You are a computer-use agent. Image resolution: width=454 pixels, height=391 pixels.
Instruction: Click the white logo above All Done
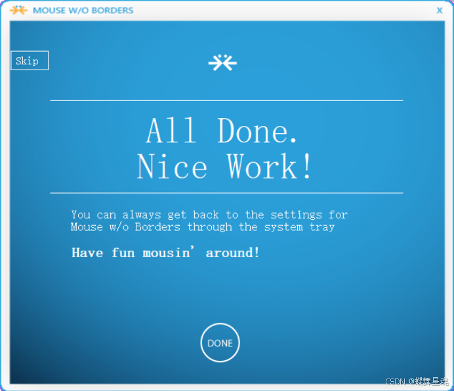point(222,62)
